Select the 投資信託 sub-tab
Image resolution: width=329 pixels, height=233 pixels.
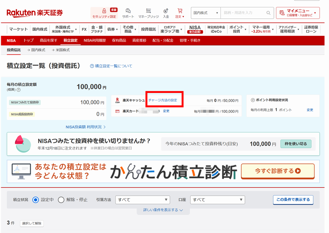click(14, 50)
